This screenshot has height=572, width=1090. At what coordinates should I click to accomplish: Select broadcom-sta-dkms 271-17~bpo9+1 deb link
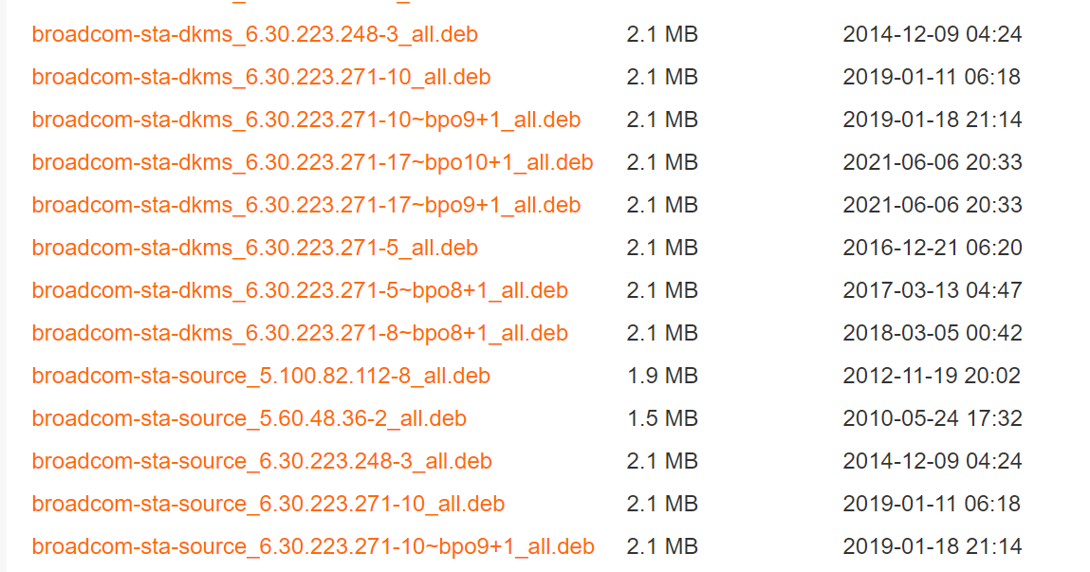point(305,206)
